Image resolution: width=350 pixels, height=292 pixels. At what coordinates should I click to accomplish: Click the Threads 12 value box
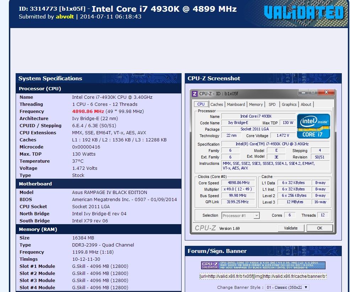pos(323,215)
